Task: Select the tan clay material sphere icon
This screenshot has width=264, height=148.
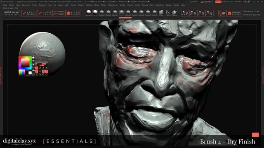Action: pos(89,12)
